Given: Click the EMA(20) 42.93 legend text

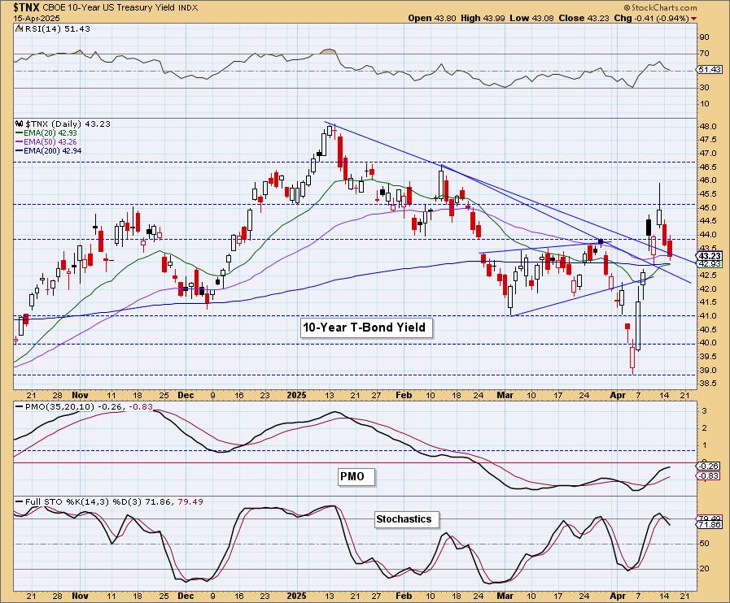Looking at the screenshot, I should (x=50, y=133).
